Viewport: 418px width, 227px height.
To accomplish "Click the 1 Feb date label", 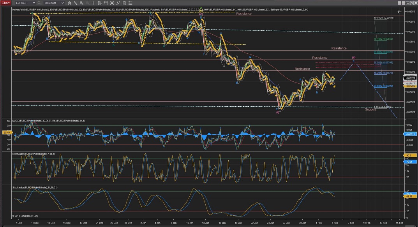I will pyautogui.click(x=319, y=223).
